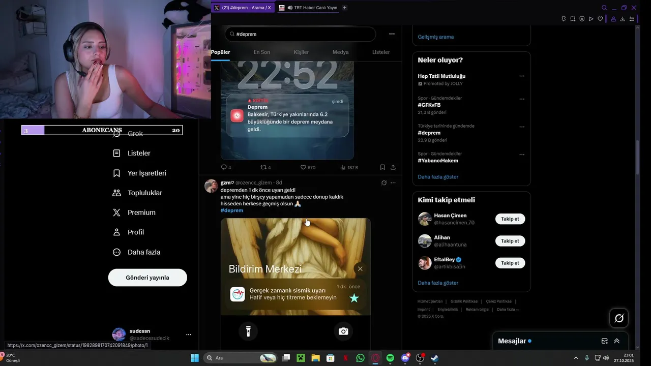Viewport: 651px width, 366px height.
Task: Click browser search tabs magnifier icon
Action: pos(604,8)
